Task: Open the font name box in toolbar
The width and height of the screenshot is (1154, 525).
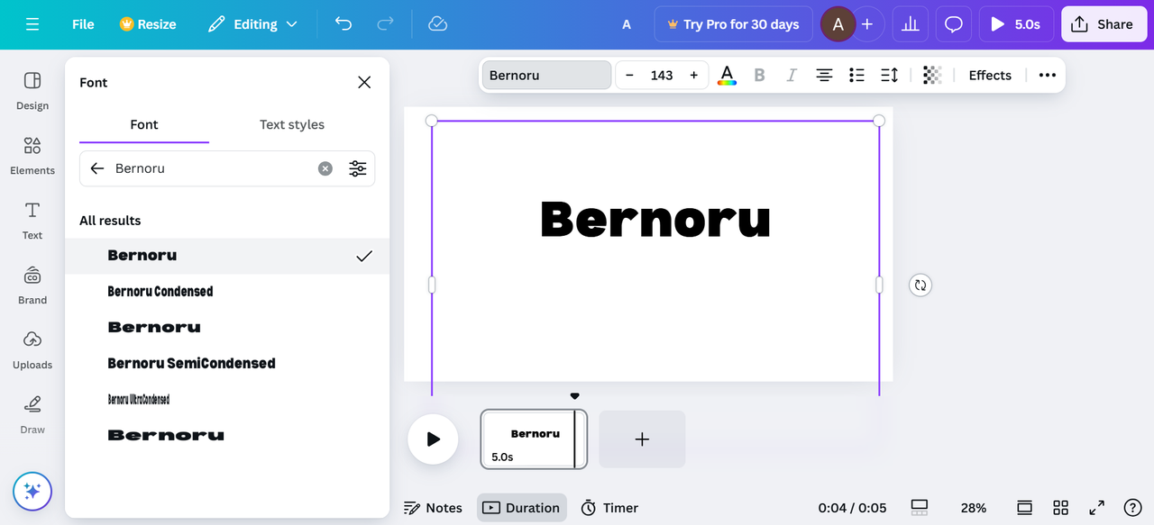Action: (x=546, y=75)
